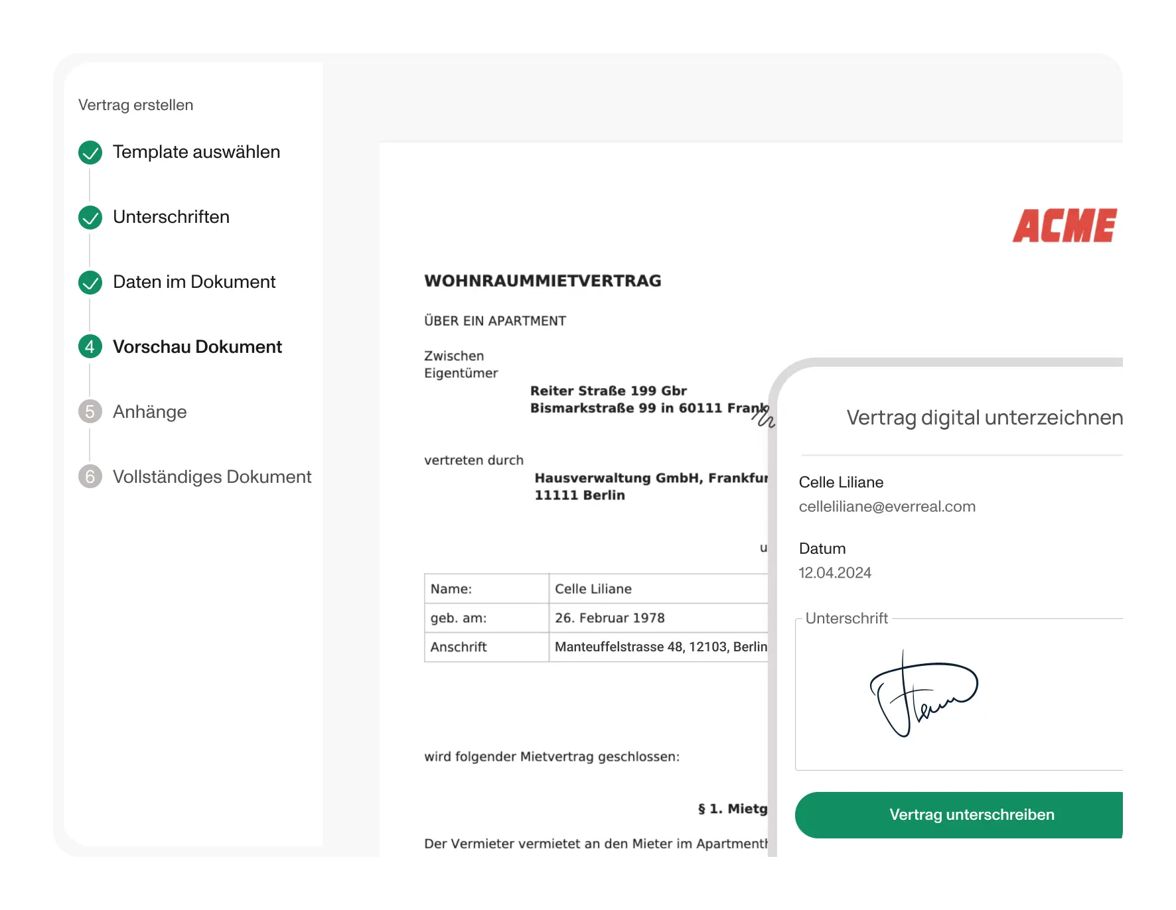
Task: Click the Hausverwaltung GmbH text line
Action: [x=651, y=478]
